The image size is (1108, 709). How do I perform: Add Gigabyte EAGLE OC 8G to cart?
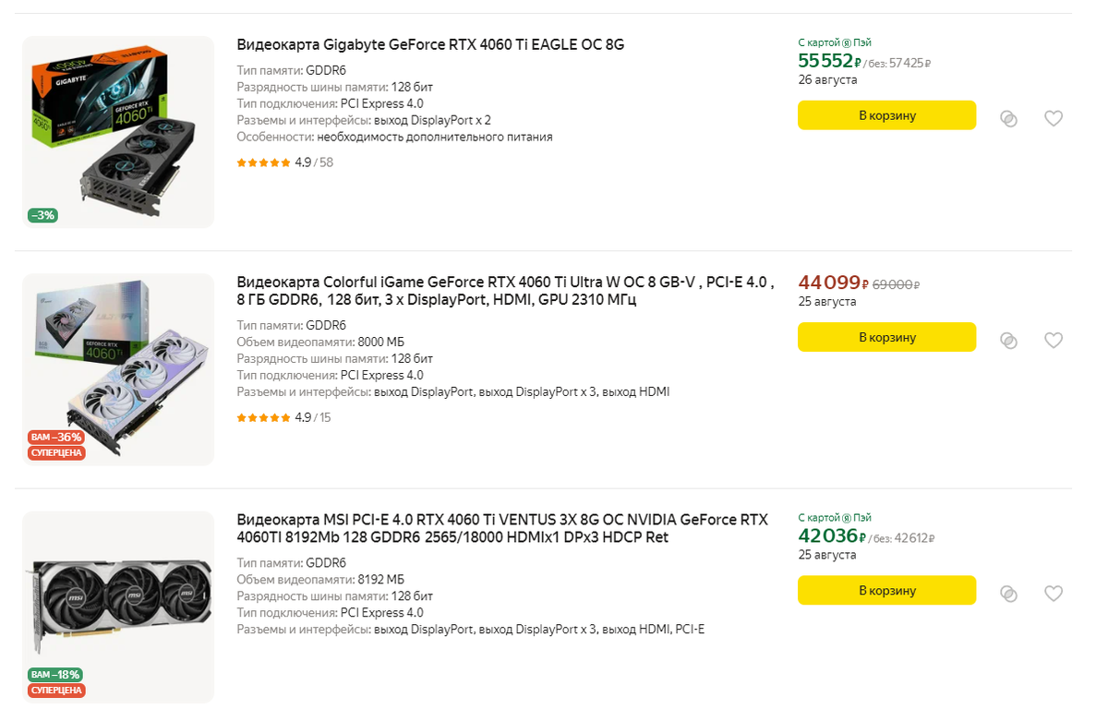[x=886, y=115]
